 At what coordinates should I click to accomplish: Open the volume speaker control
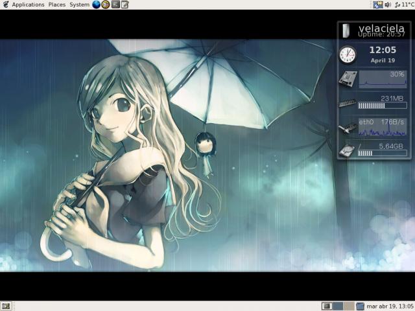tap(388, 5)
